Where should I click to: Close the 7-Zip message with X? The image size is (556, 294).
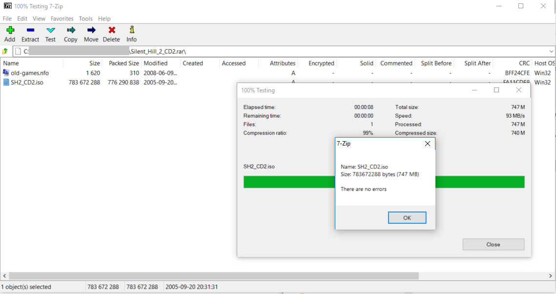(428, 144)
